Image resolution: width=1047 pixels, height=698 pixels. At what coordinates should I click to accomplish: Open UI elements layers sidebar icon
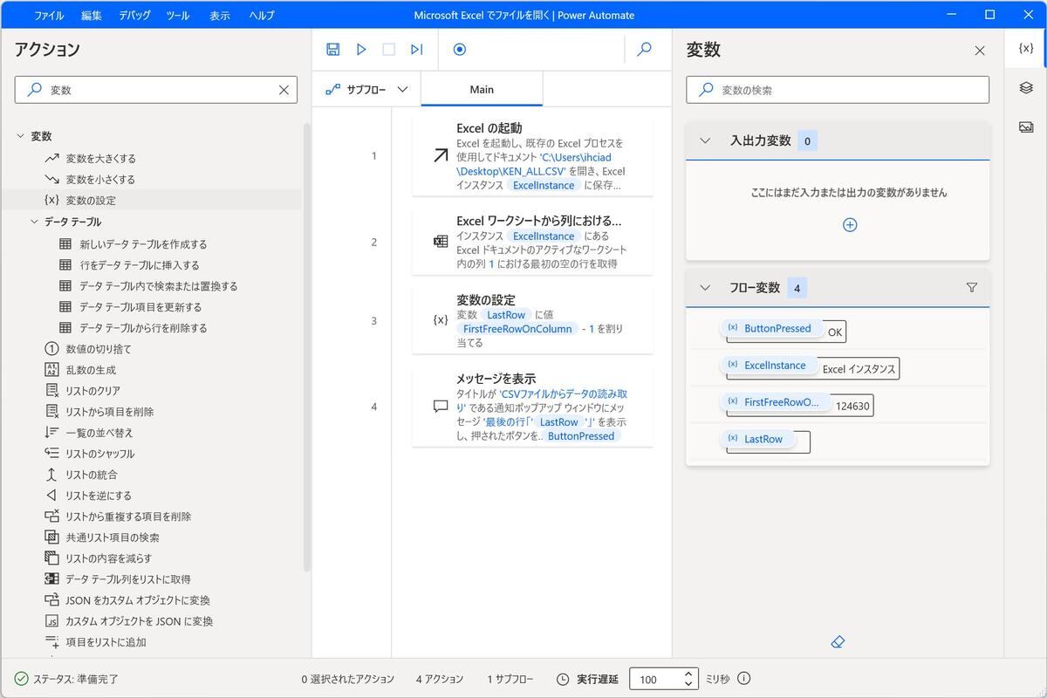click(1026, 88)
